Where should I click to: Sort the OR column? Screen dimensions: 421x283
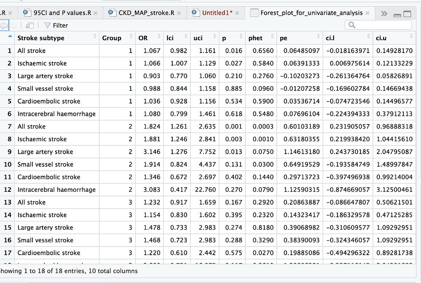tap(158, 38)
